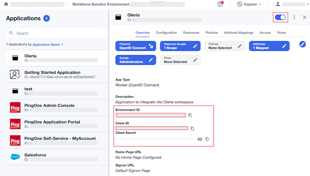This screenshot has height=176, width=310.
Task: Click 'No Home Page Configured' text
Action: click(x=138, y=157)
